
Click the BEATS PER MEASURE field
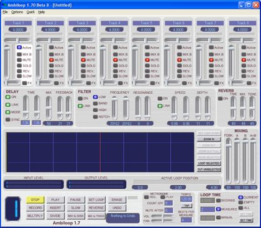(186, 220)
